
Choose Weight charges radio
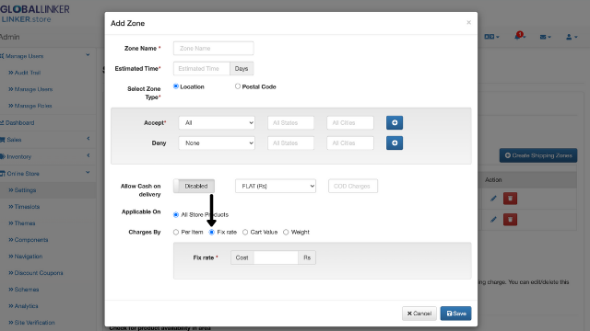click(286, 233)
